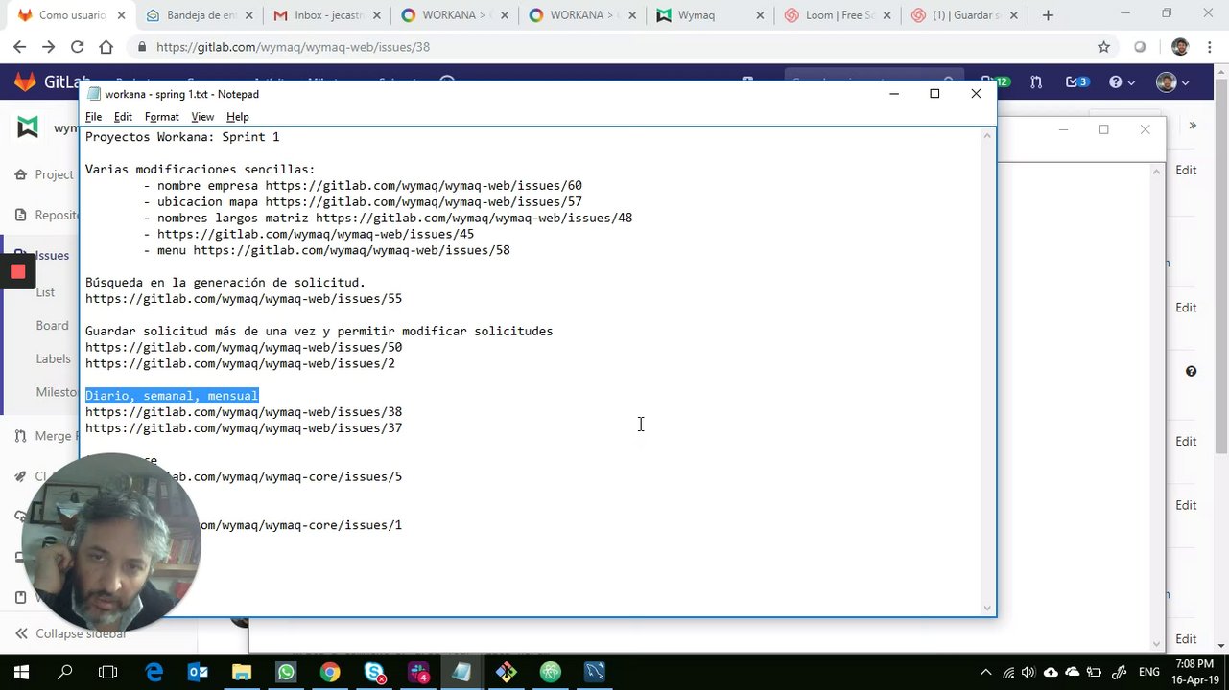This screenshot has width=1229, height=690.
Task: Expand the GitLab right sidebar chevron
Action: click(1193, 126)
